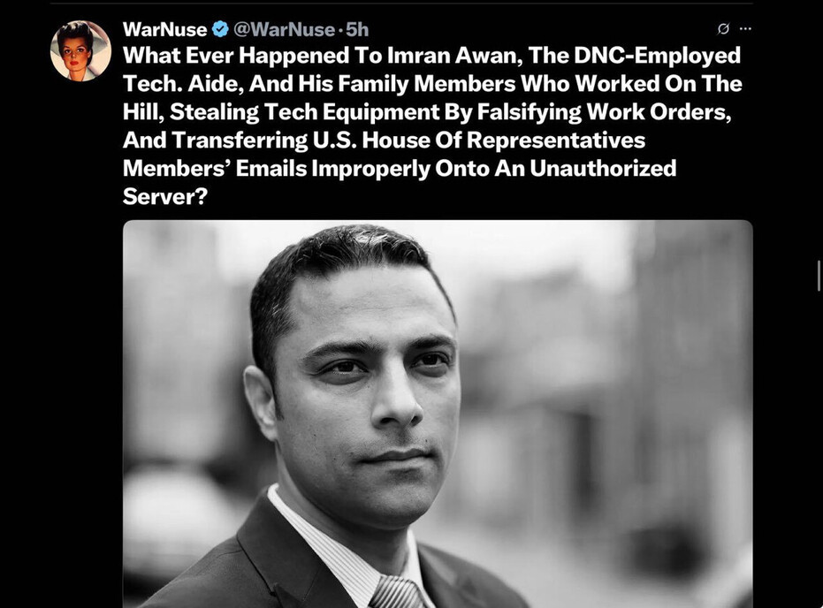Open WarNuse's profile picture avatar

coord(80,51)
